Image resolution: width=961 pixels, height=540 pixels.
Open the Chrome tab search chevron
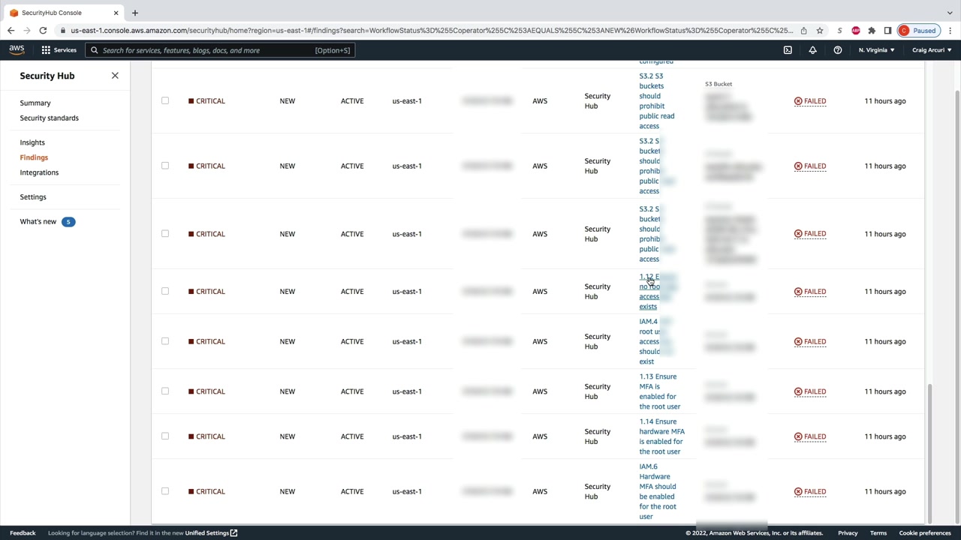click(950, 13)
